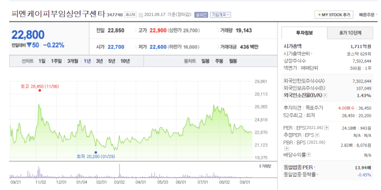
Task: Open help icon beside 외국인소진율(B/A)
Action: coord(325,96)
